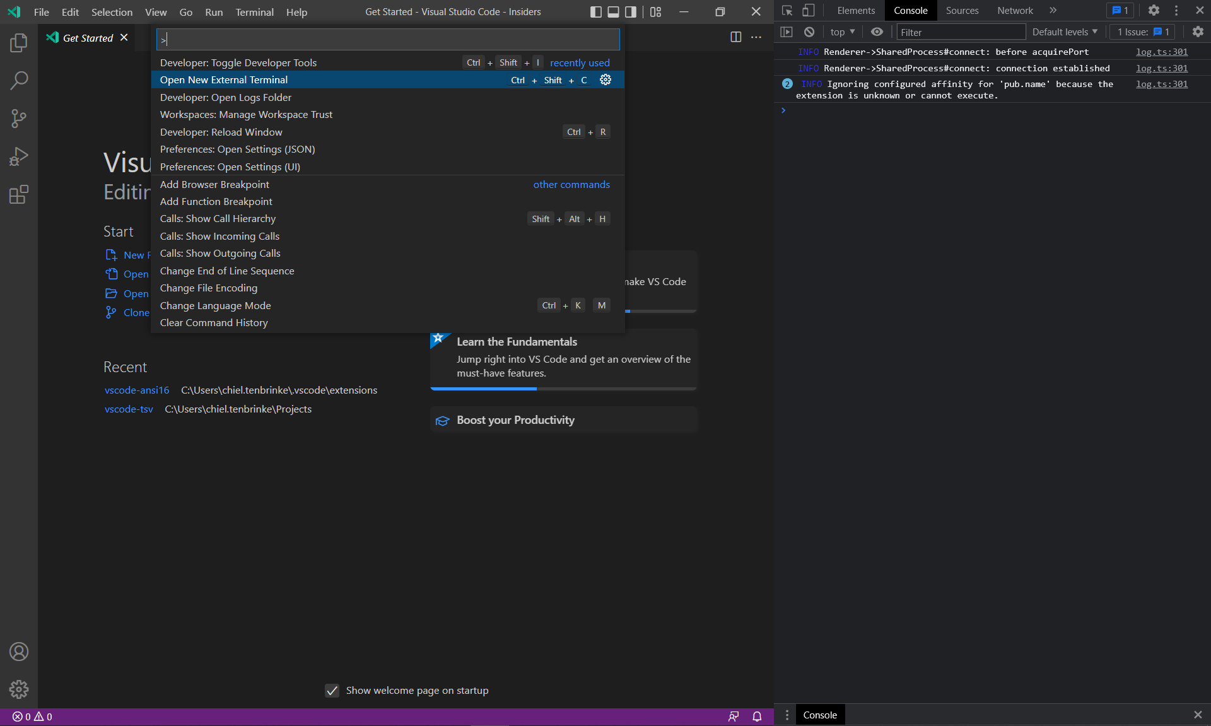1211x726 pixels.
Task: Toggle the device emulation mode in DevTools
Action: [x=808, y=10]
